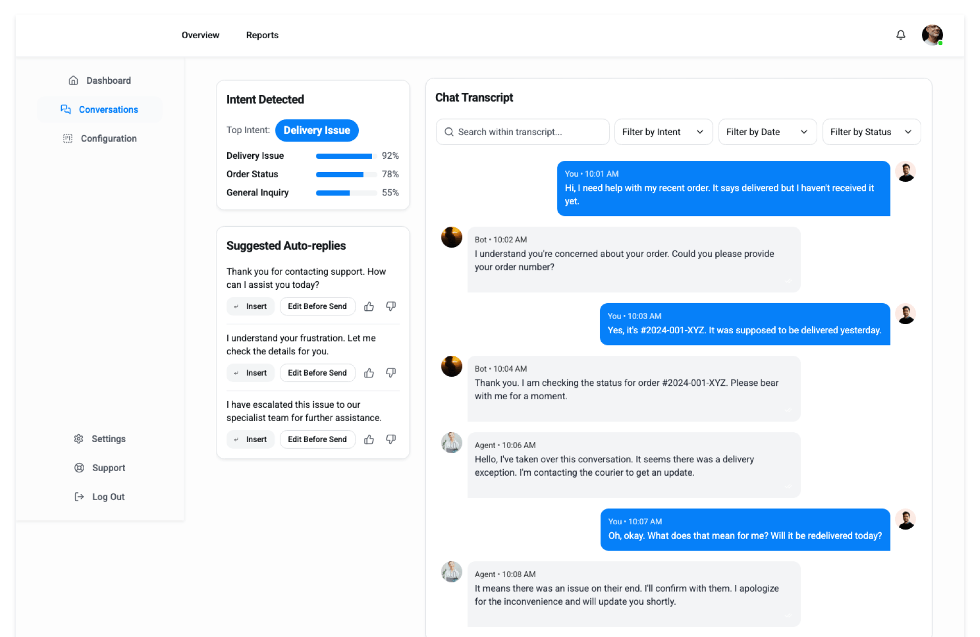Viewport: 980px width, 637px height.
Task: Click the notification bell icon
Action: (900, 35)
